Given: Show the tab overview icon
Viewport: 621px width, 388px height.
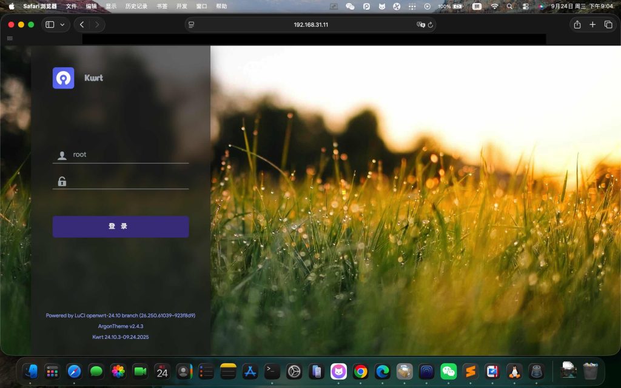Looking at the screenshot, I should click(x=608, y=25).
